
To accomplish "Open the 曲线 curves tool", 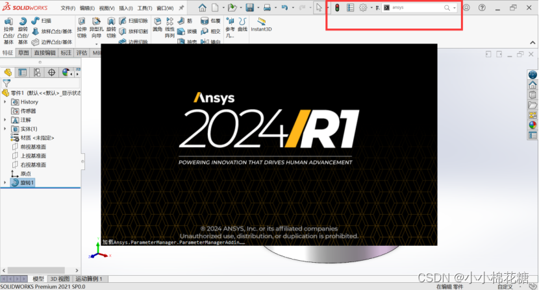I will click(x=242, y=25).
